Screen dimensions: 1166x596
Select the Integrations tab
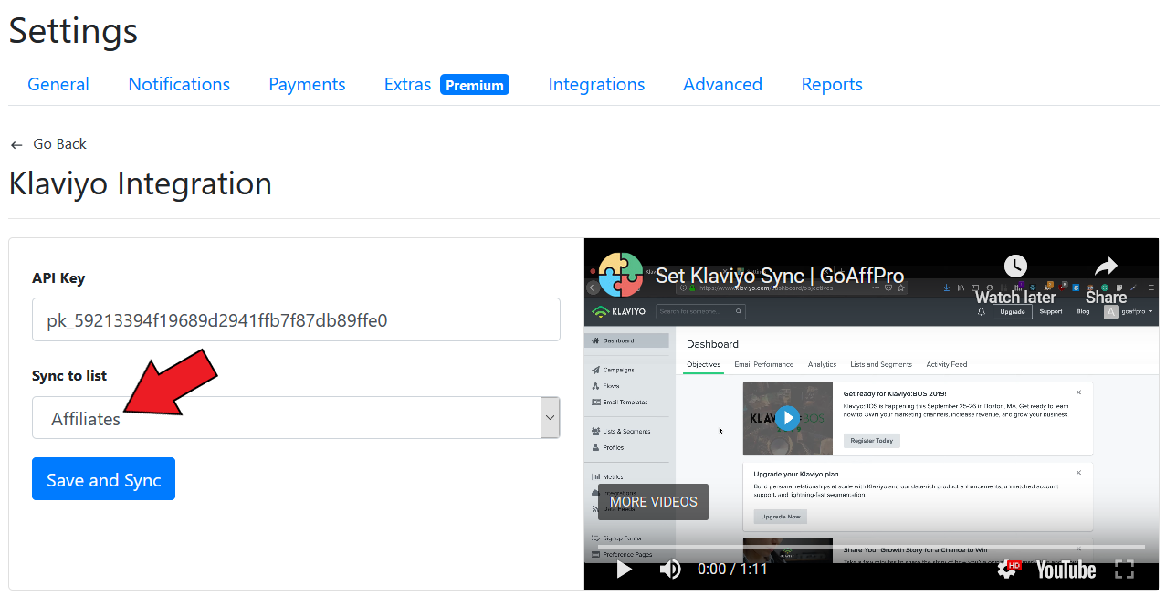pyautogui.click(x=596, y=84)
